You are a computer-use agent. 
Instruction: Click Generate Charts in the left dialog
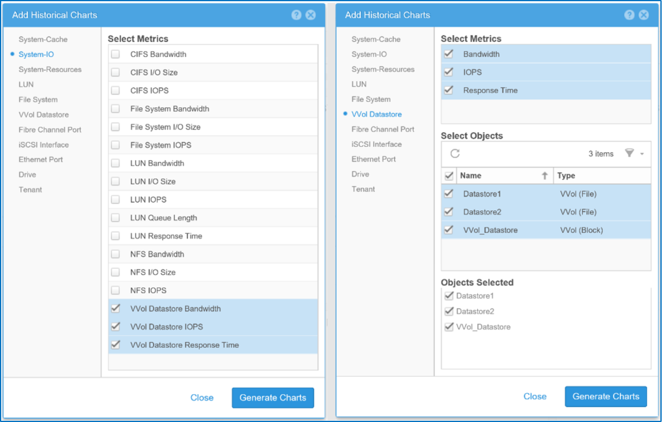(273, 398)
